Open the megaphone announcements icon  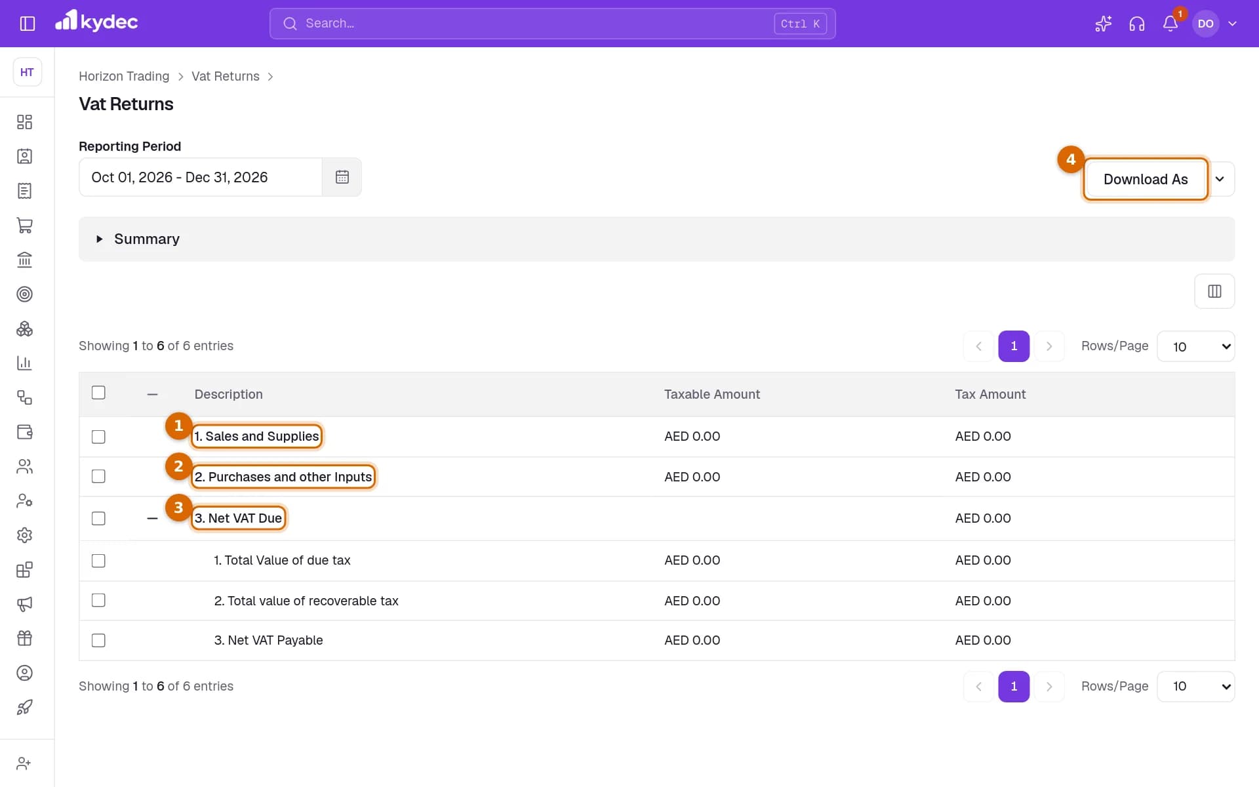pyautogui.click(x=24, y=604)
